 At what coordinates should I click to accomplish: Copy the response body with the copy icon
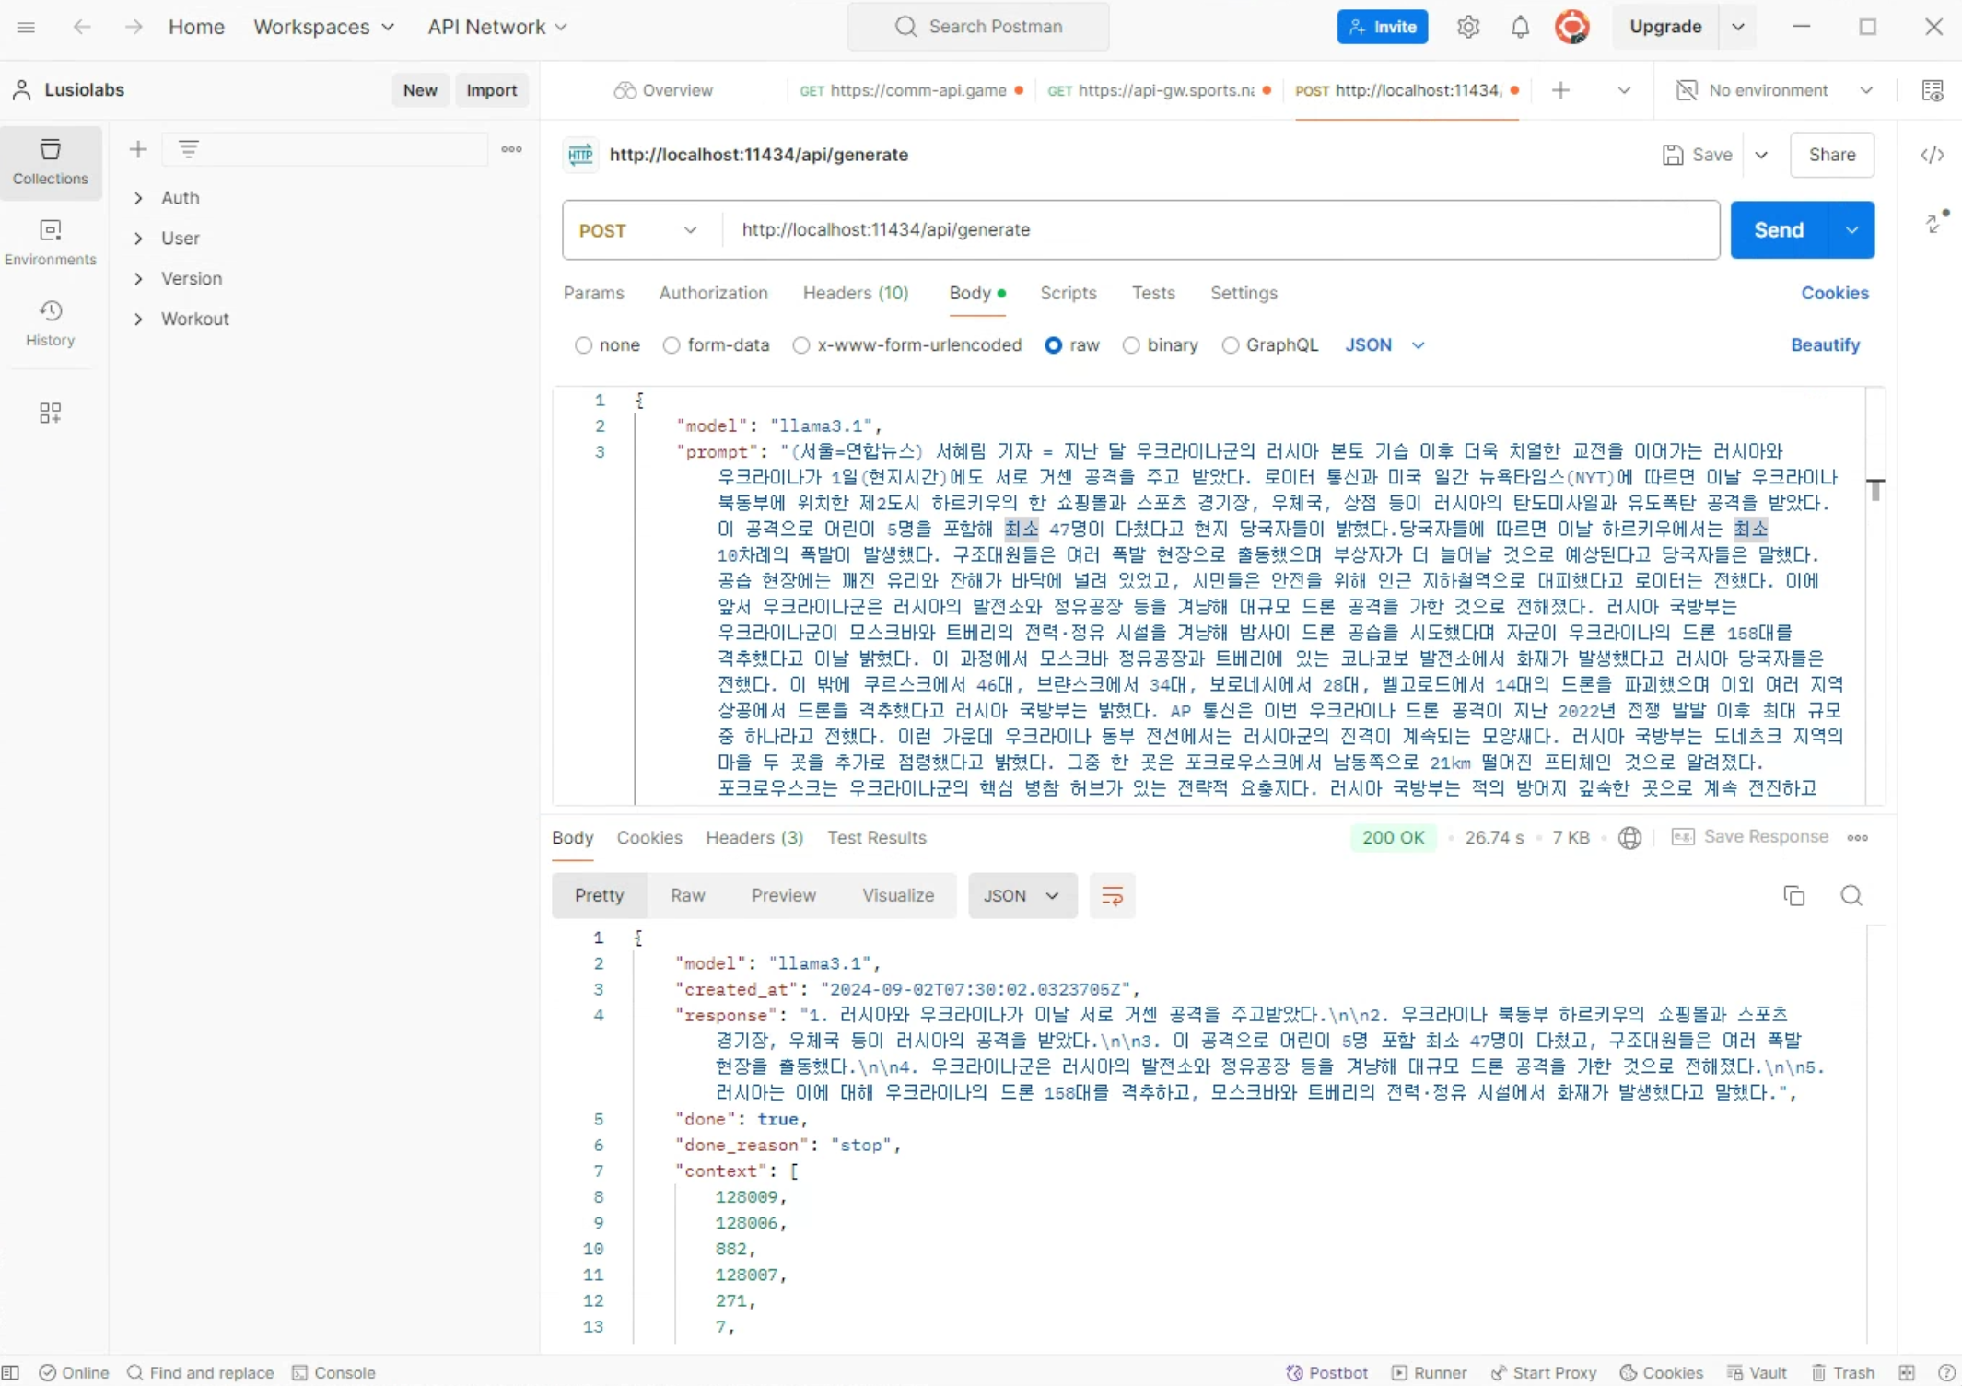coord(1793,895)
